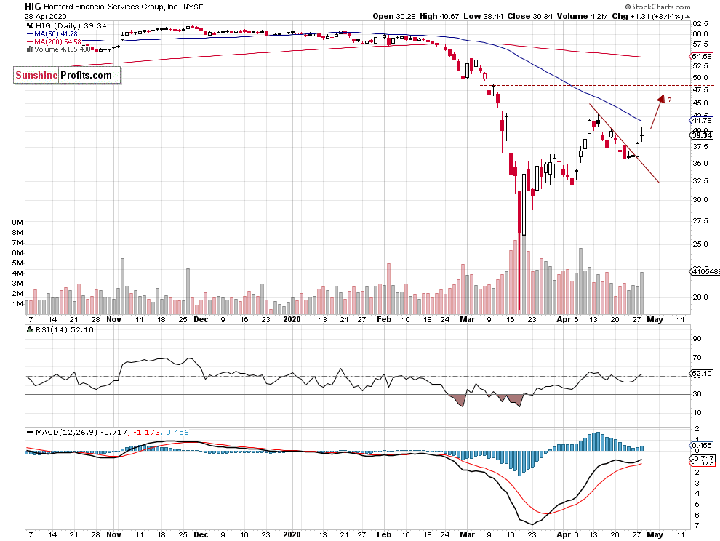The image size is (720, 541).
Task: Click the candlestick icon beside HIG (Daily)
Action: [x=31, y=25]
